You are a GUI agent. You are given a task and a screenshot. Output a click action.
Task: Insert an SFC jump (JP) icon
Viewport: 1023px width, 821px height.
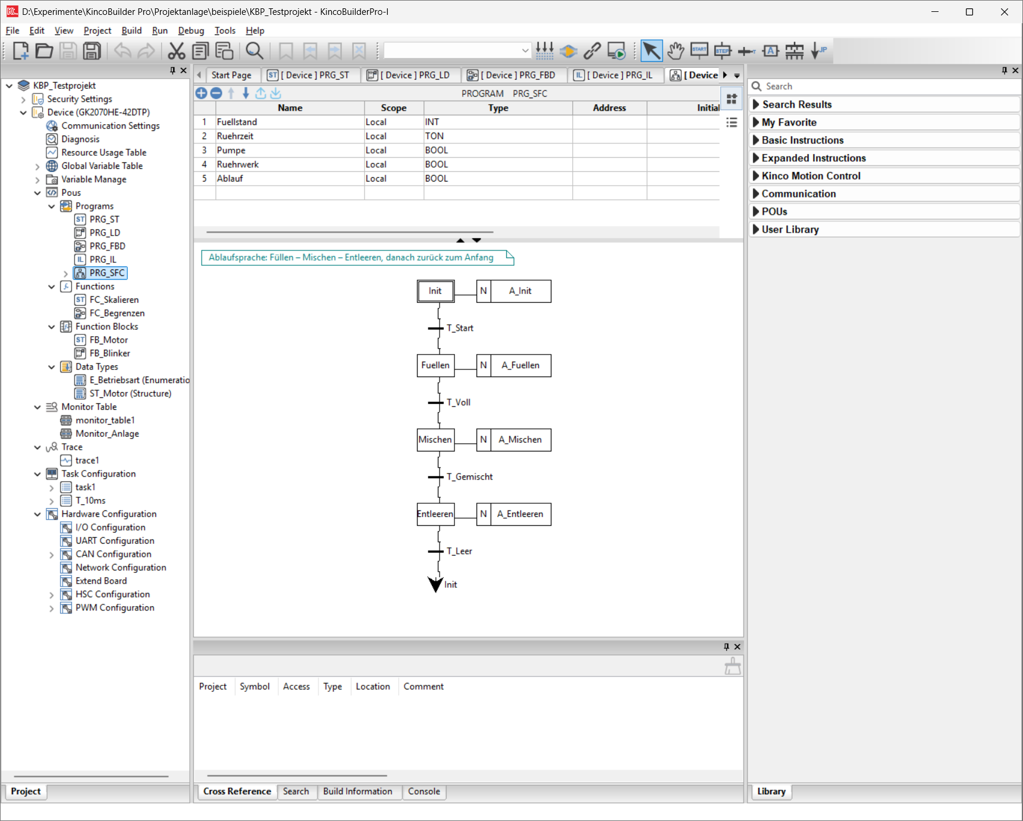819,51
